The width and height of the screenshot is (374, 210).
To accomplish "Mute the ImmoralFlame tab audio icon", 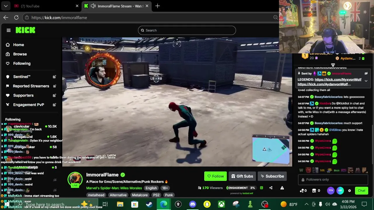I will click(93, 6).
